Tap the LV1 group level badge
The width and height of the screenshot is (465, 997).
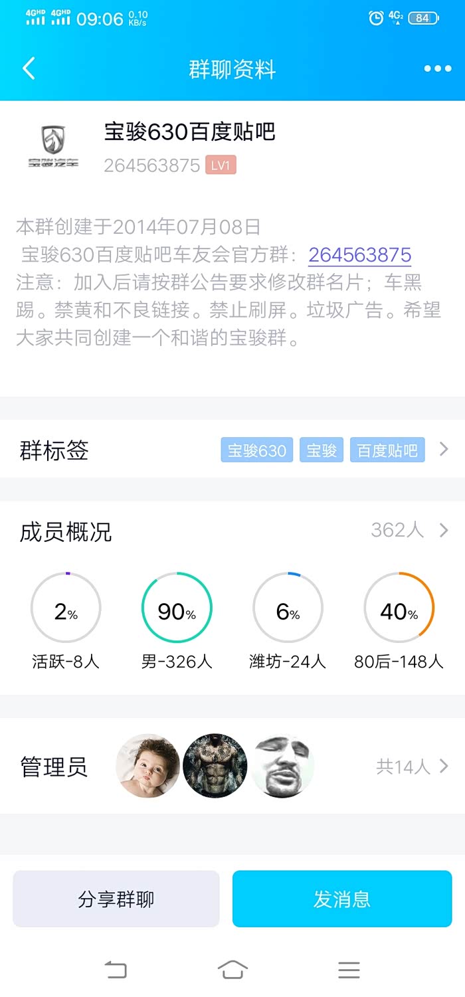click(221, 165)
